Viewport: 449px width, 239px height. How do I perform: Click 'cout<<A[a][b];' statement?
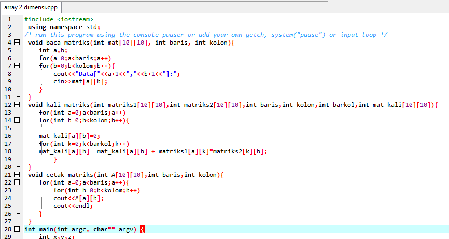coord(78,198)
